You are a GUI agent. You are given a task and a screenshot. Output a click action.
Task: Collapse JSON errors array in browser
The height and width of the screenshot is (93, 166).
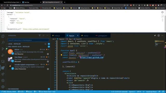pos(3,14)
